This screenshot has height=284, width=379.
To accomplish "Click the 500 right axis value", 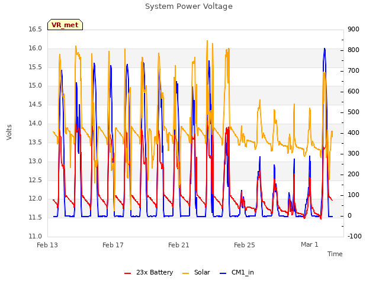I will pyautogui.click(x=354, y=112).
